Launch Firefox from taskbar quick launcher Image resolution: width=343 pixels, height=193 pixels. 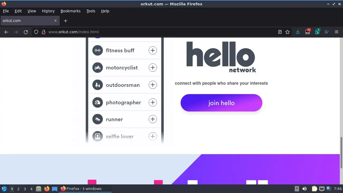[x=47, y=189]
